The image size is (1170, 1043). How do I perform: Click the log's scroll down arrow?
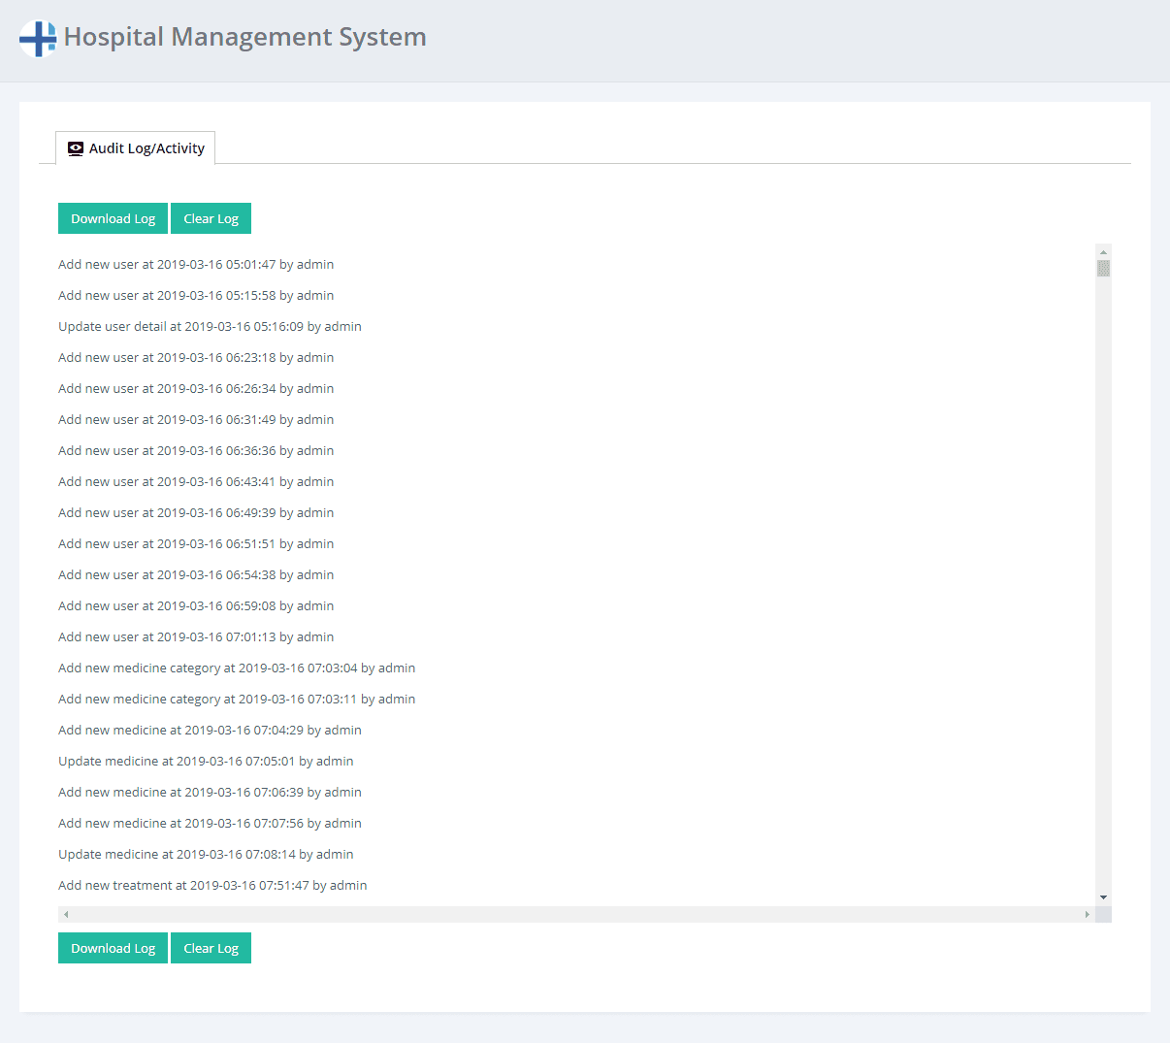(1103, 897)
